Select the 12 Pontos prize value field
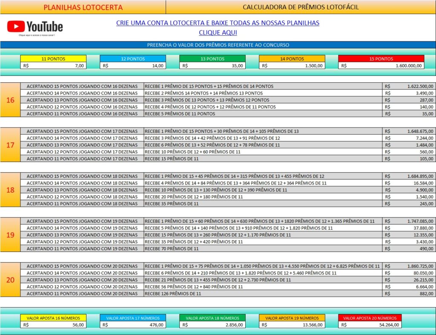436x335 pixels. 132,66
